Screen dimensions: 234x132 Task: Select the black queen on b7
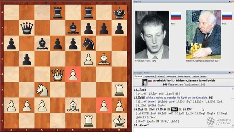[x=27, y=28]
